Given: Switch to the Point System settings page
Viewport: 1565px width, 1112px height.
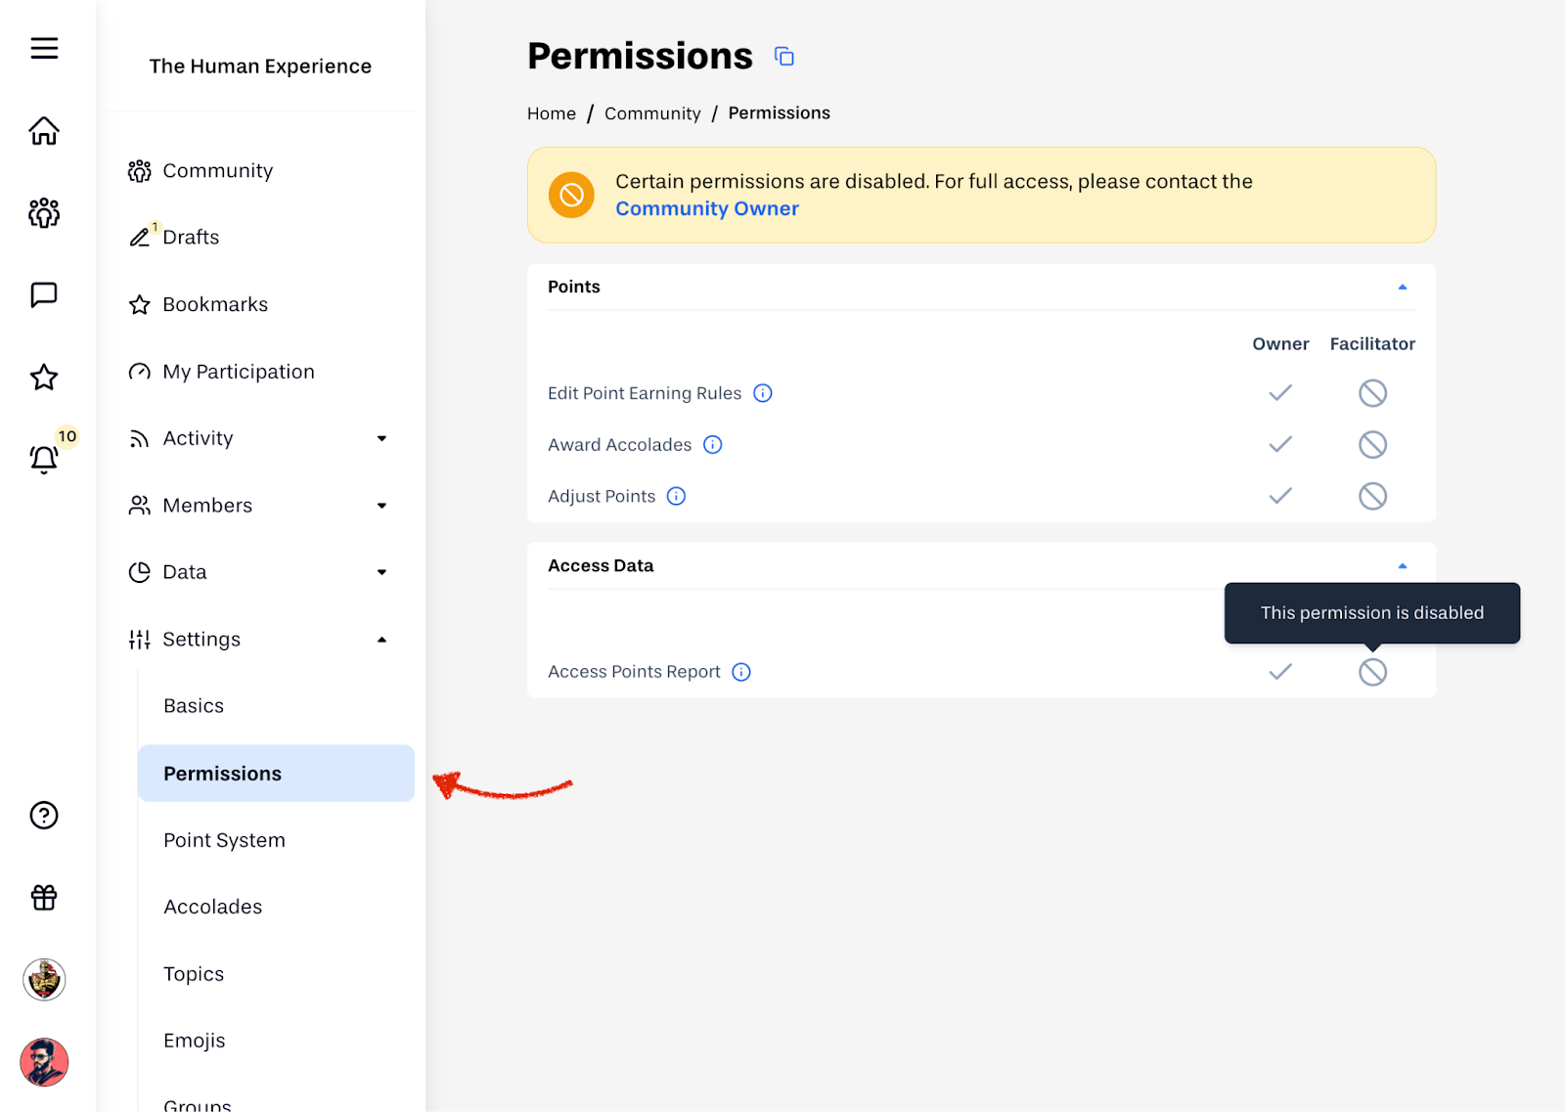Looking at the screenshot, I should point(224,840).
